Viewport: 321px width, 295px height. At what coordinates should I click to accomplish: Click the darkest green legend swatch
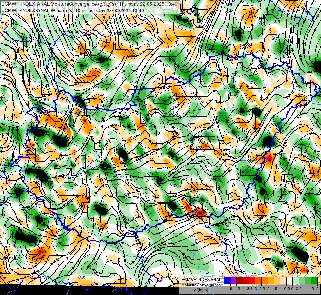[x=314, y=280]
